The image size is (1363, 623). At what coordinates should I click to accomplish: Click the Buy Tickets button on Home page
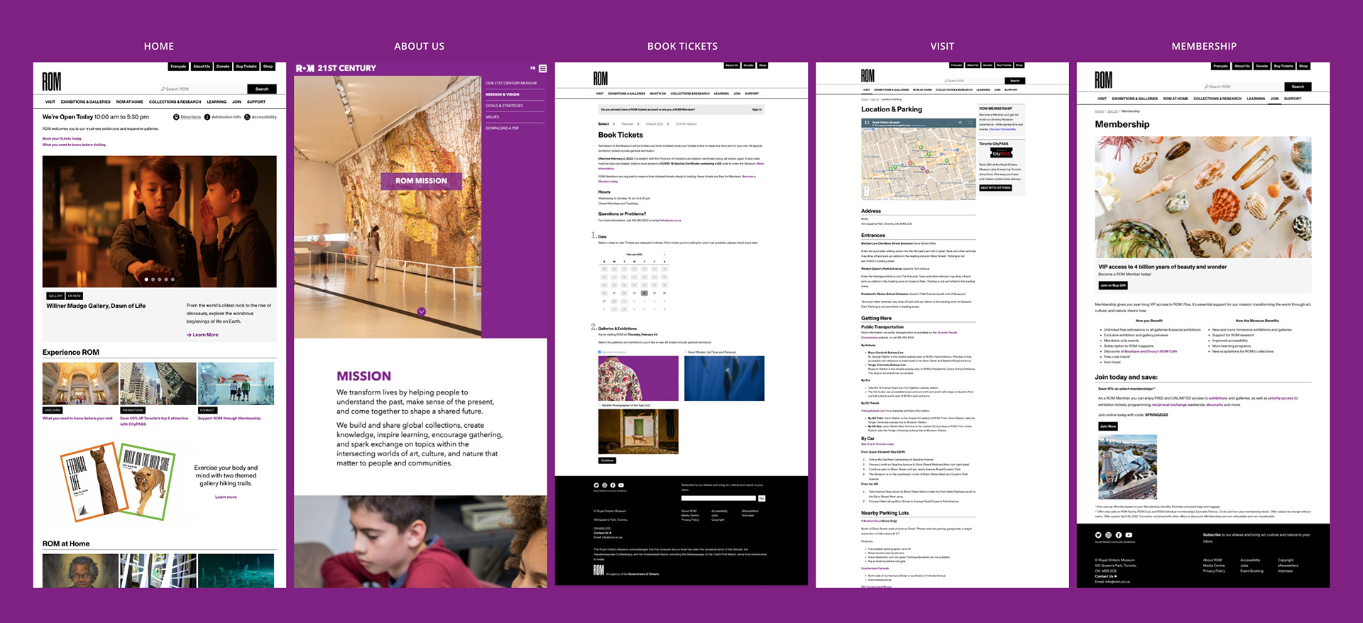246,67
